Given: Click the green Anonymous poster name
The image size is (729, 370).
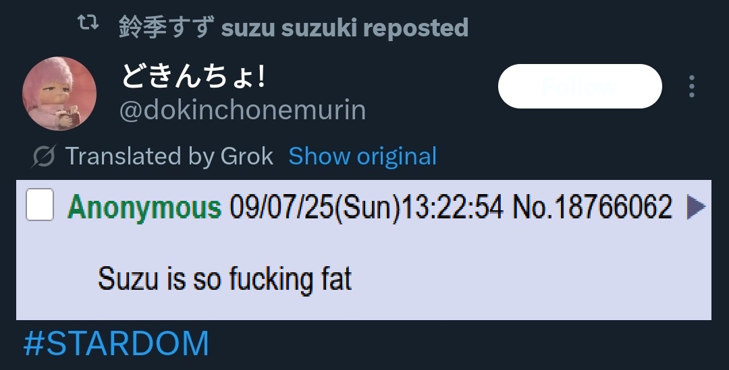Looking at the screenshot, I should pos(144,207).
